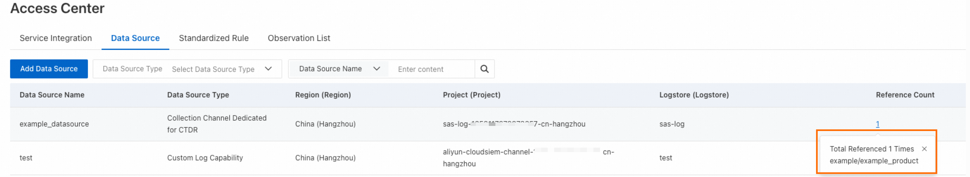Open the Data Source Type dropdown
This screenshot has width=970, height=177.
213,69
